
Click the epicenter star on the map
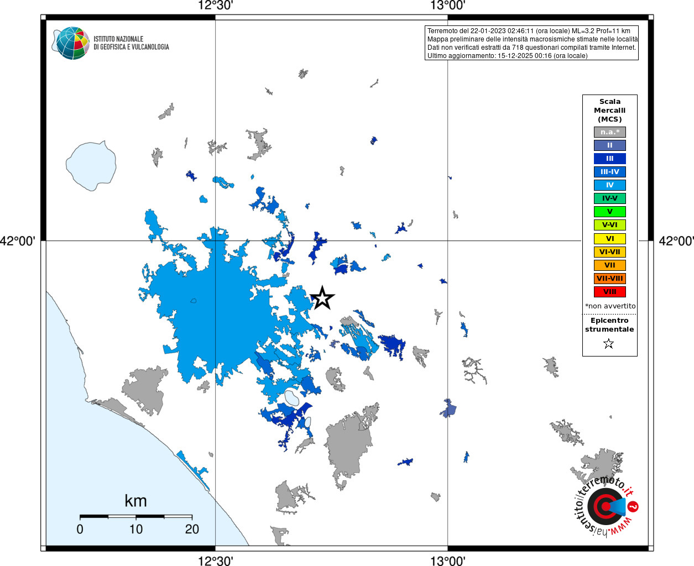[322, 298]
